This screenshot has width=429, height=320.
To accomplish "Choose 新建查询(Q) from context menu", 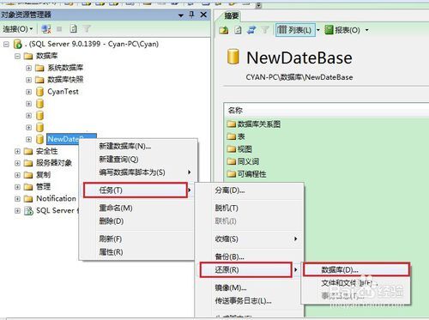I will coord(118,160).
